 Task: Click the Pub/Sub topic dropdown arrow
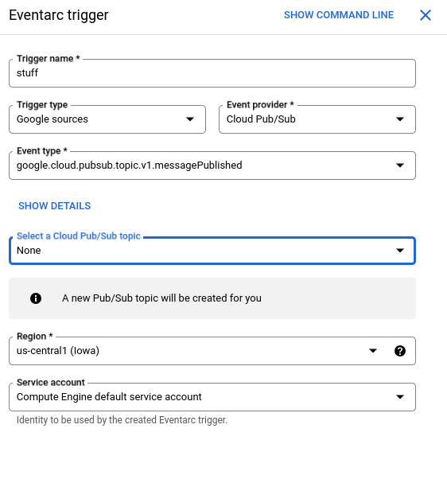(400, 251)
